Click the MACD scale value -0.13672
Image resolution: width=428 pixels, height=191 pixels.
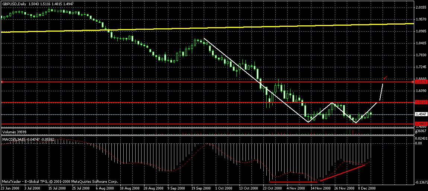(421, 182)
